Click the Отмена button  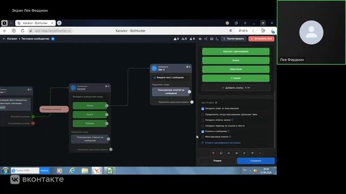[x=217, y=161]
